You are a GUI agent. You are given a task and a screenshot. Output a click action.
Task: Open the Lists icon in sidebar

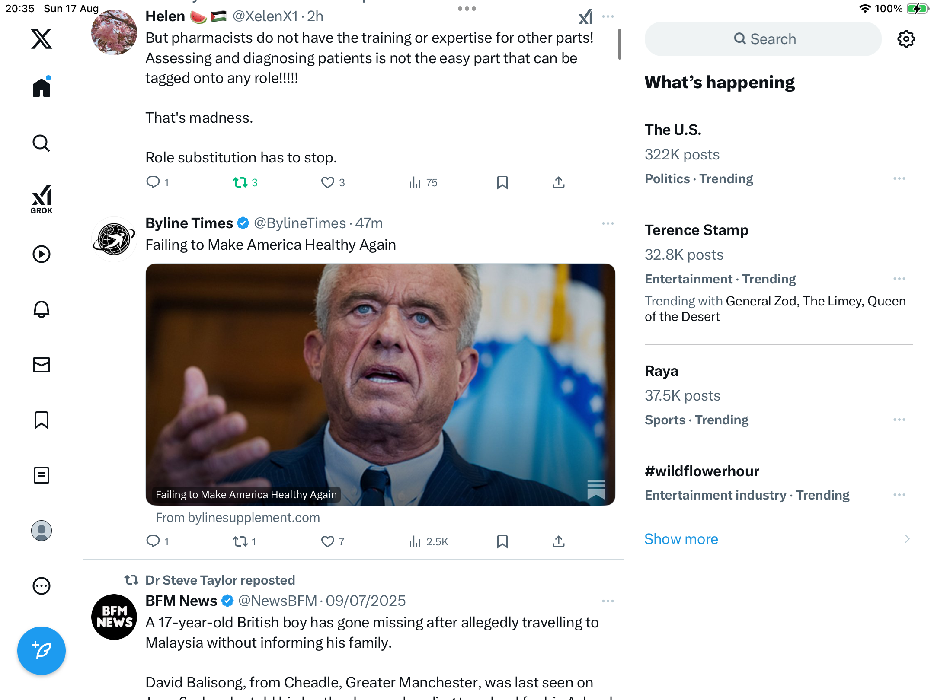42,475
